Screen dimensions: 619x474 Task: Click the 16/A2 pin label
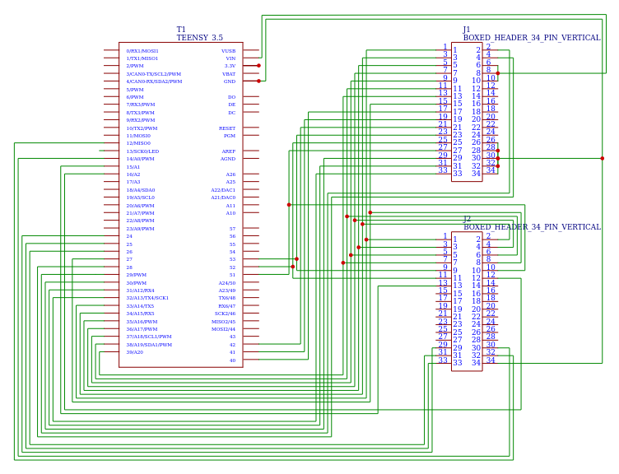[x=133, y=174]
